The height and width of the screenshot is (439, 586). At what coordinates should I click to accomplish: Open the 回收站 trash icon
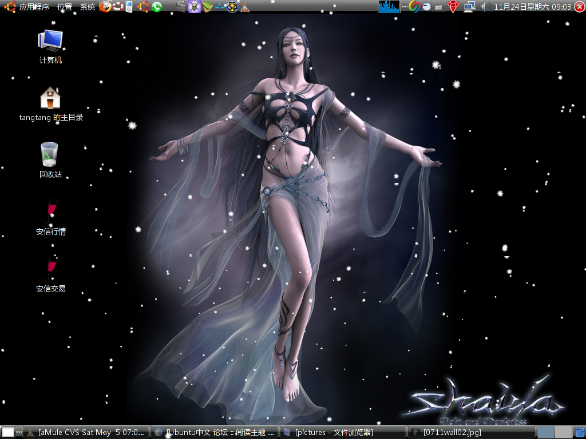click(x=50, y=160)
